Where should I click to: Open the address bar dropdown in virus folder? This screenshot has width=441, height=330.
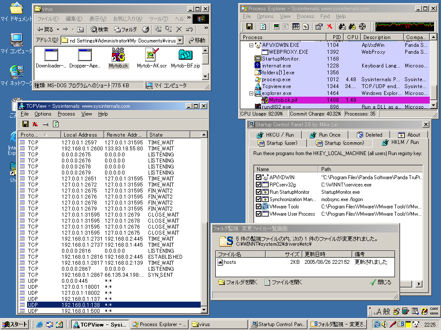point(180,40)
